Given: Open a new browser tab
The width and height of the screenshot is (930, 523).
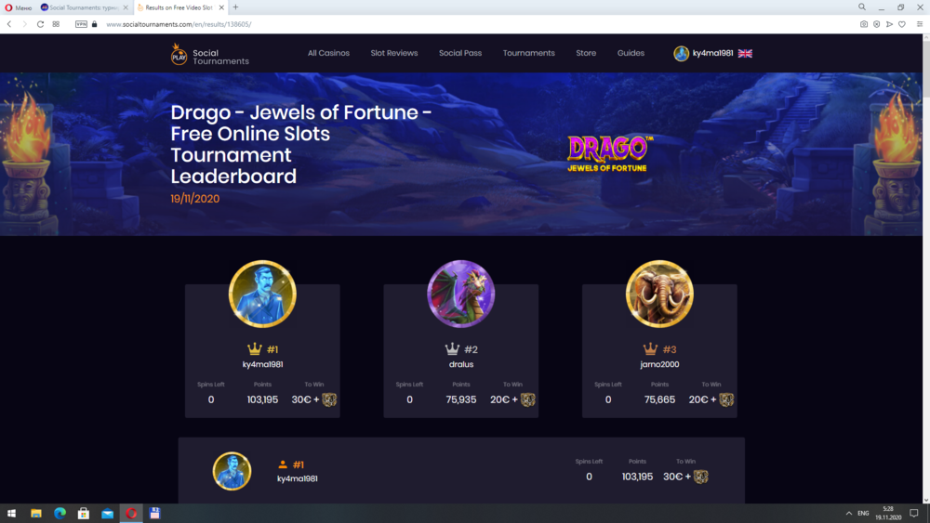Looking at the screenshot, I should pyautogui.click(x=235, y=7).
